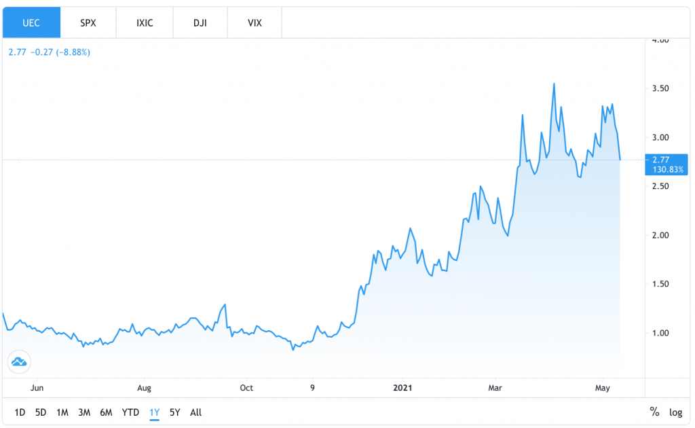695x428 pixels.
Task: Click the 2.77 −0.27 price quote text
Action: 49,52
